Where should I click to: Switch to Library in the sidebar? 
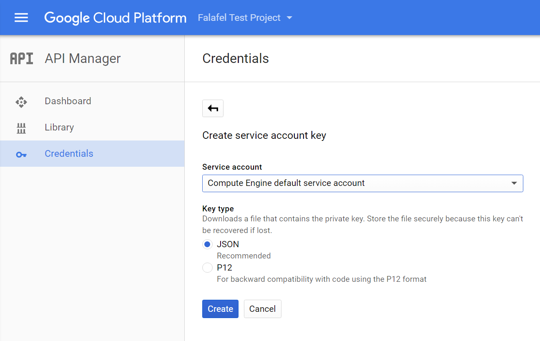(59, 127)
